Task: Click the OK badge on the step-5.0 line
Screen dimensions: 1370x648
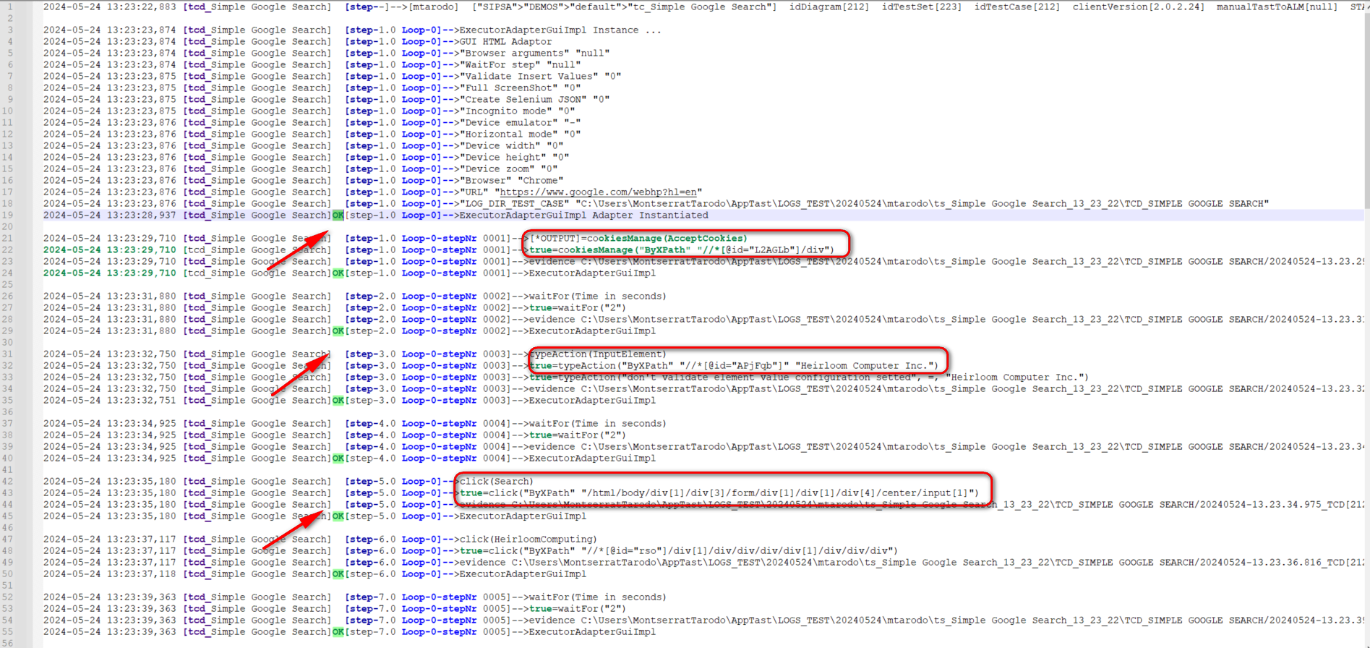Action: [x=338, y=516]
